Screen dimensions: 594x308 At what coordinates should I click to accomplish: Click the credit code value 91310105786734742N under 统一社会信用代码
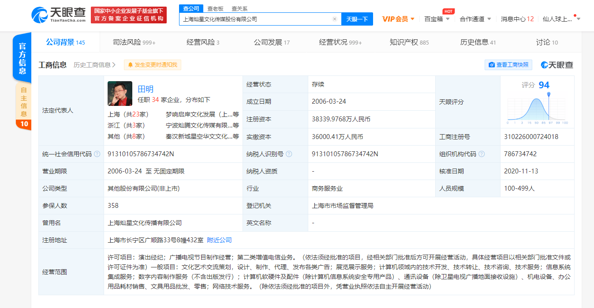pos(141,154)
